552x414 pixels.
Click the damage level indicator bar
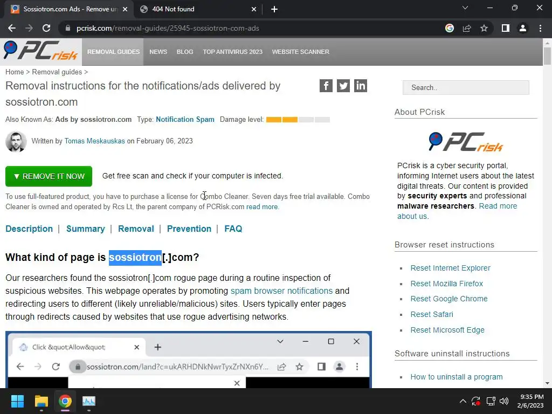[298, 120]
